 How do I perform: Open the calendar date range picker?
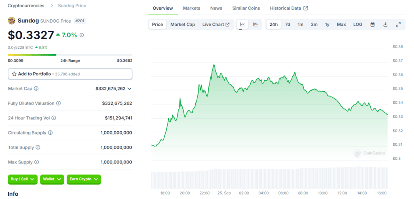372,25
